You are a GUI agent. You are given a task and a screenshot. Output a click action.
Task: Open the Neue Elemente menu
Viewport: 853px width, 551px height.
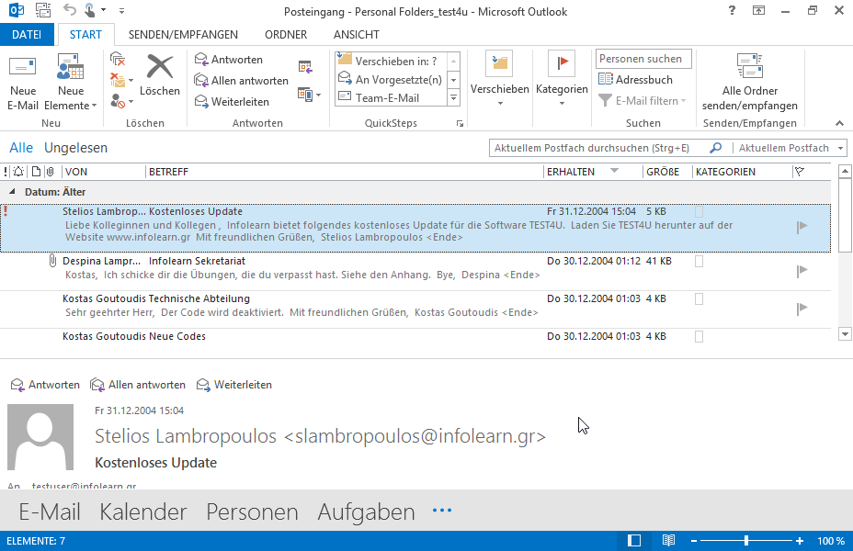coord(71,83)
